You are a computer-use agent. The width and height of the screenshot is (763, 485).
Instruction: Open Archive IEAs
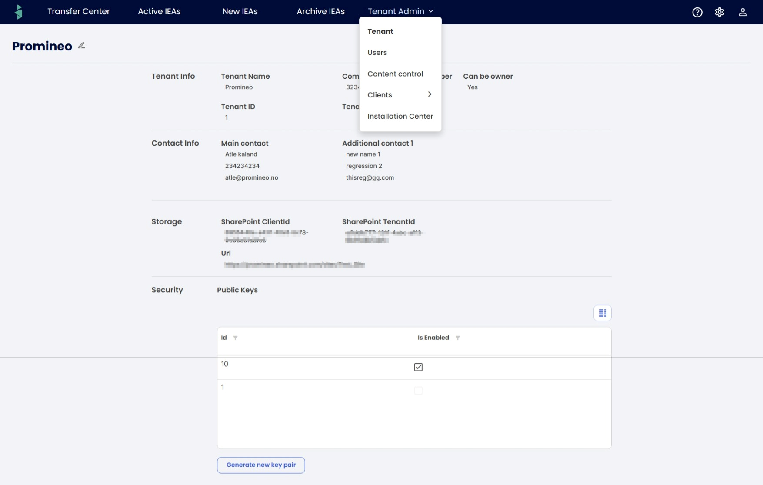320,11
